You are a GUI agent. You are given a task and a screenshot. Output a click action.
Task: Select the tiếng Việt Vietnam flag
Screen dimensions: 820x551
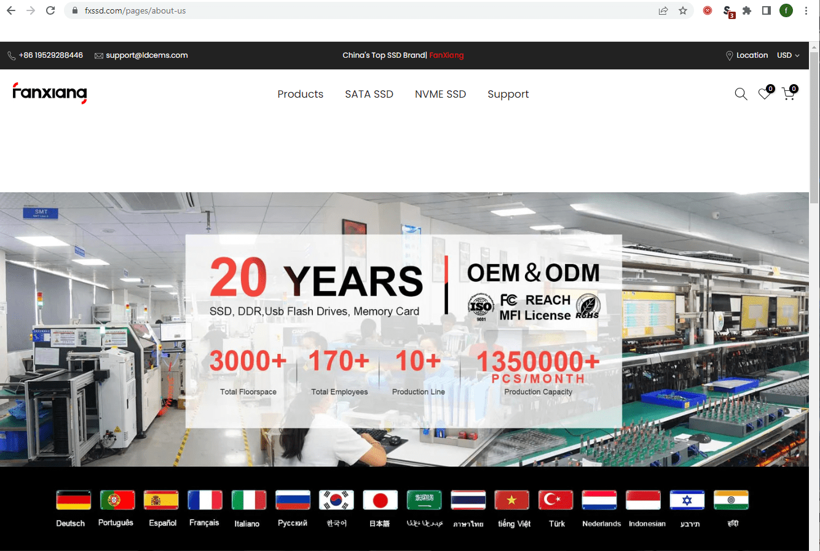[512, 500]
